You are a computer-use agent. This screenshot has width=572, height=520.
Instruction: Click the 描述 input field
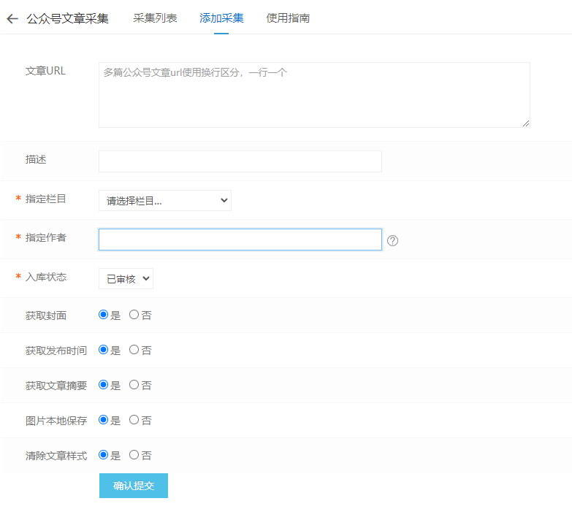pyautogui.click(x=240, y=161)
